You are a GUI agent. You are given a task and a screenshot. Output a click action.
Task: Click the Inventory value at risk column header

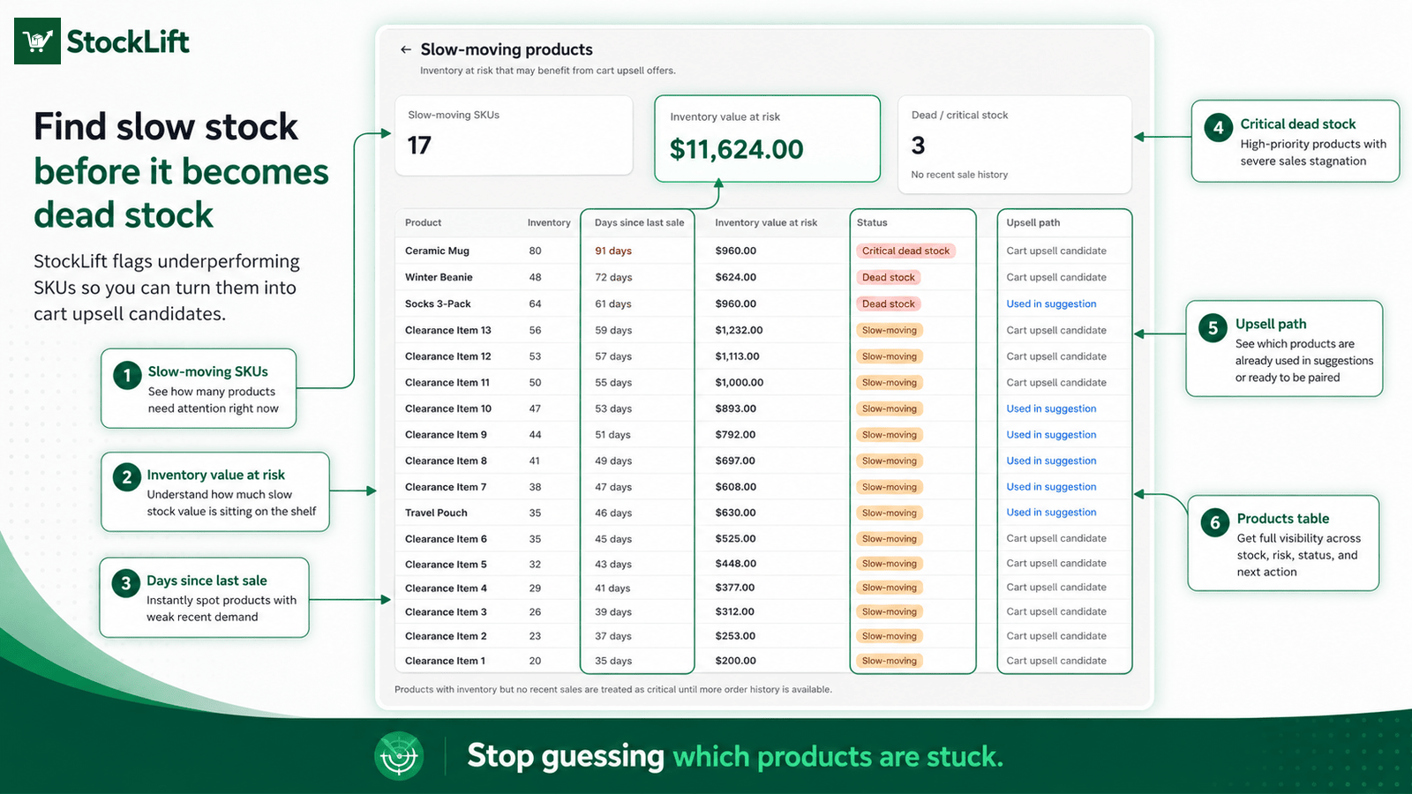pos(766,223)
